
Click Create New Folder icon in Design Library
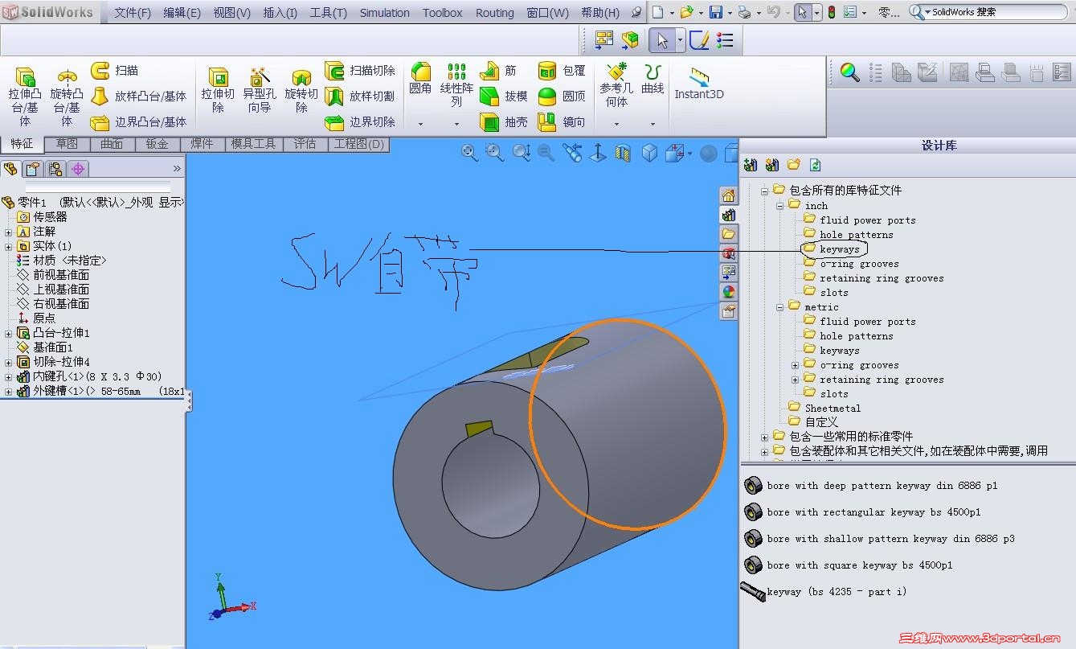pos(794,165)
